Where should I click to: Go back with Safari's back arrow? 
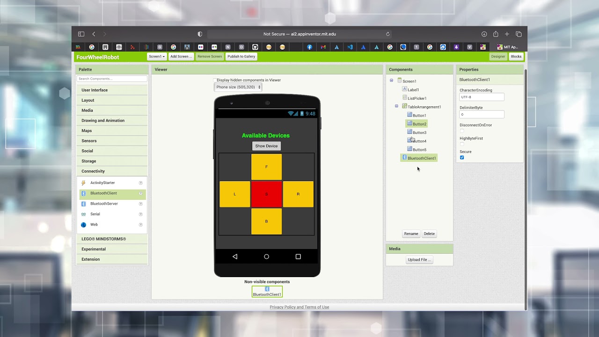click(x=94, y=34)
